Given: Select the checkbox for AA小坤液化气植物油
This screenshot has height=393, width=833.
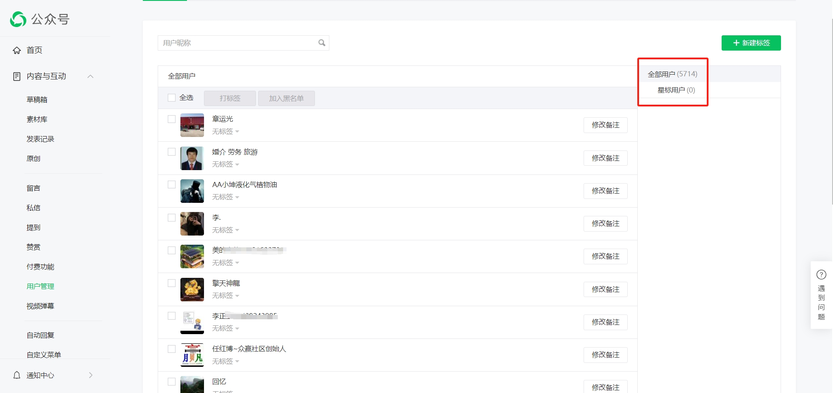Looking at the screenshot, I should pos(172,185).
